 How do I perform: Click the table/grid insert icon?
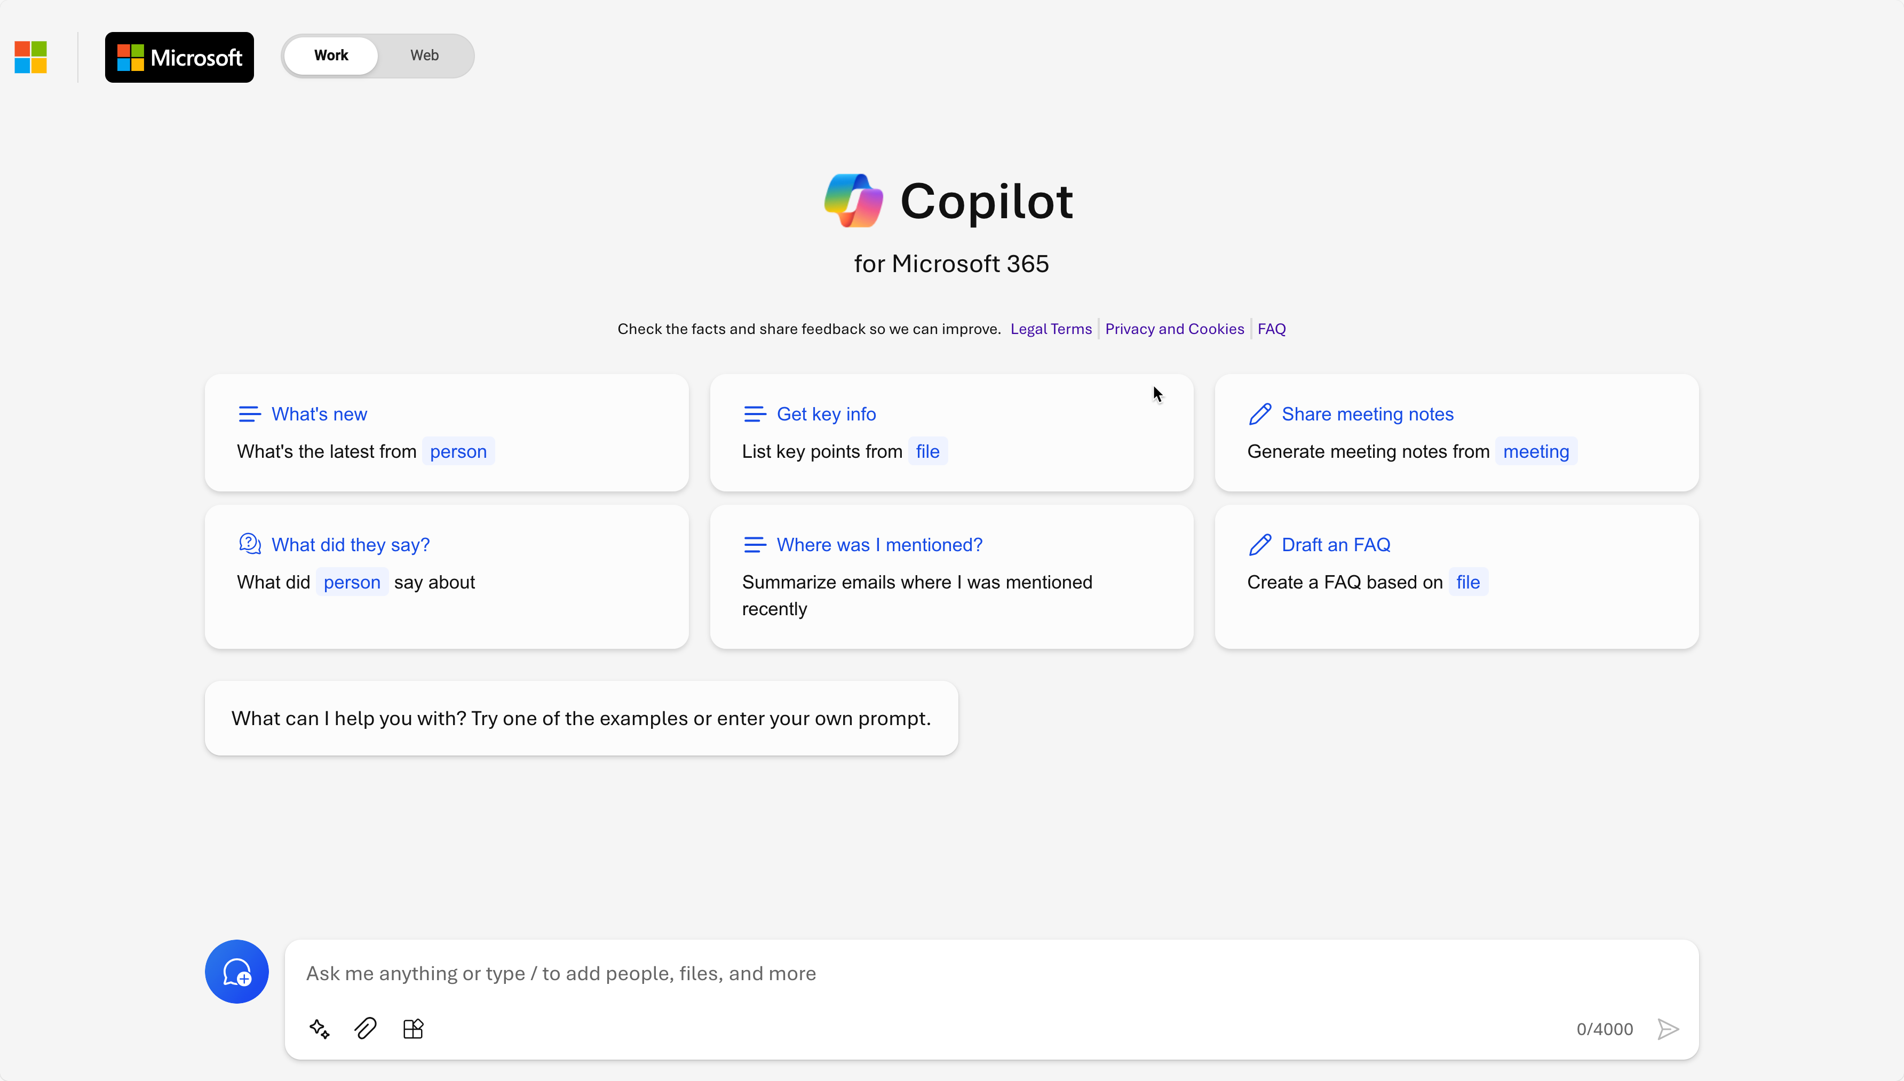pyautogui.click(x=413, y=1029)
